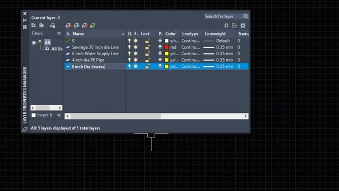This screenshot has width=339, height=191.
Task: Click in Search for layer field
Action: tap(223, 16)
